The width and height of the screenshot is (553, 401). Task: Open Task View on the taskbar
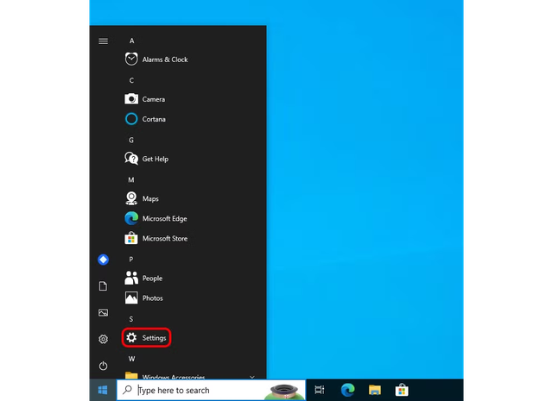[x=319, y=391]
